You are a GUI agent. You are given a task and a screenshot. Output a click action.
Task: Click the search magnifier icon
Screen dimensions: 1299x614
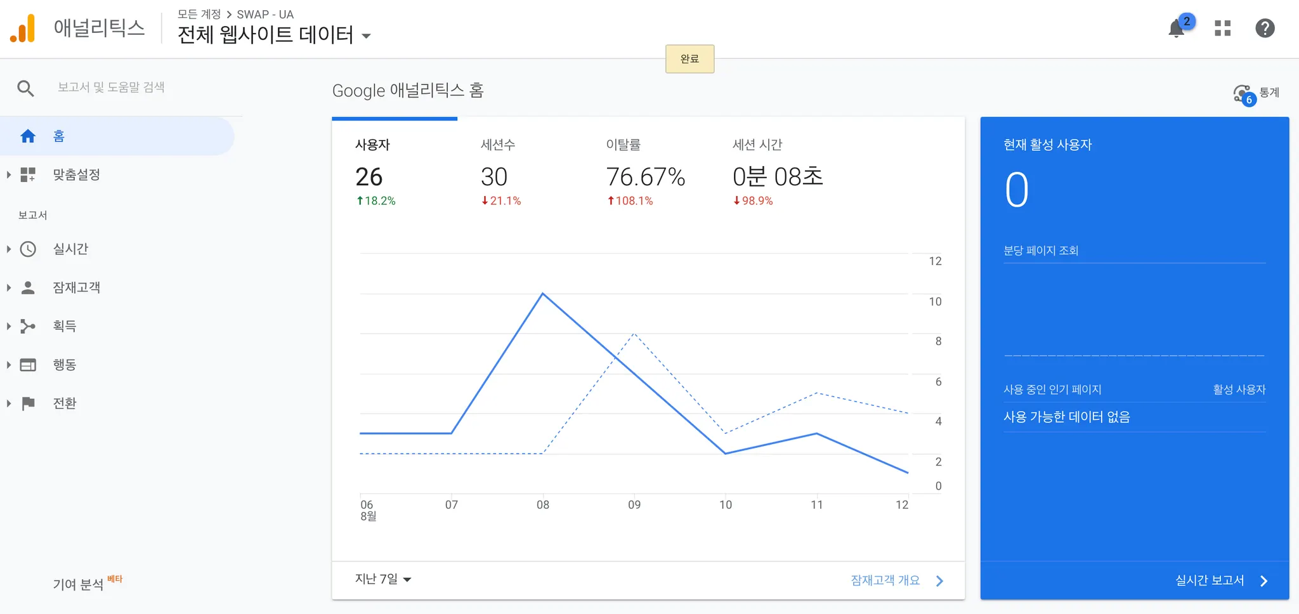pyautogui.click(x=25, y=88)
